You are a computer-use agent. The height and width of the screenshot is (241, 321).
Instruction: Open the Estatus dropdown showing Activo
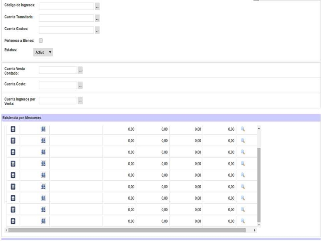43,52
